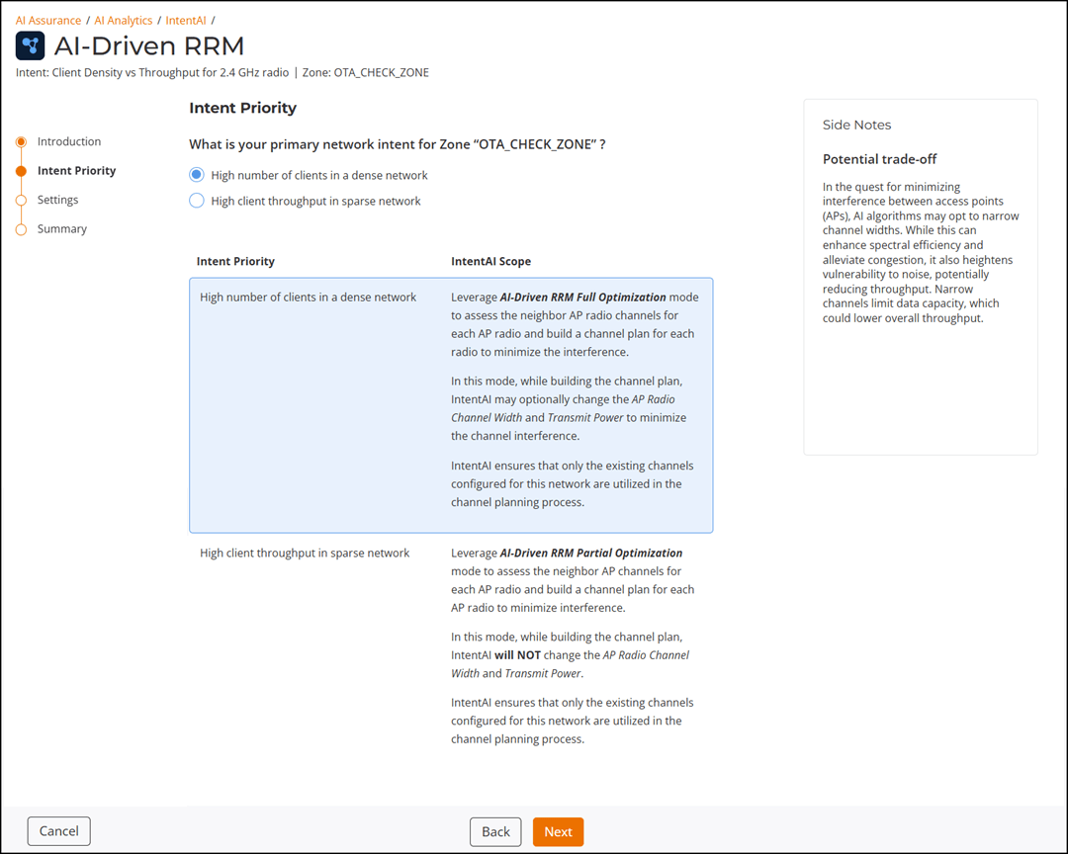Open the Summary wizard step
The width and height of the screenshot is (1068, 855).
tap(59, 228)
